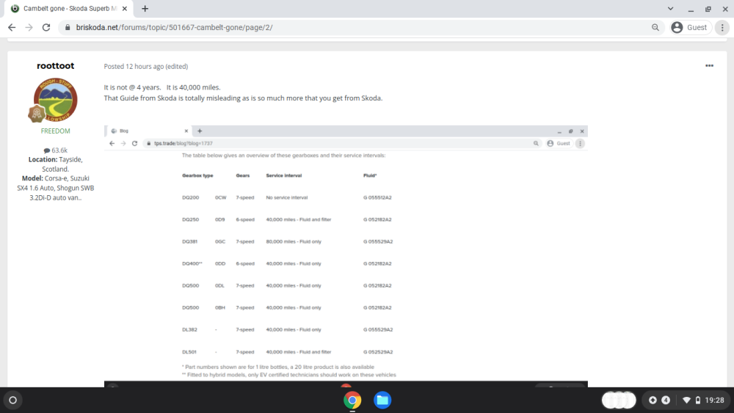Click the text 'It is 40,000 miles.'
Viewport: 734px width, 413px height.
pos(193,87)
